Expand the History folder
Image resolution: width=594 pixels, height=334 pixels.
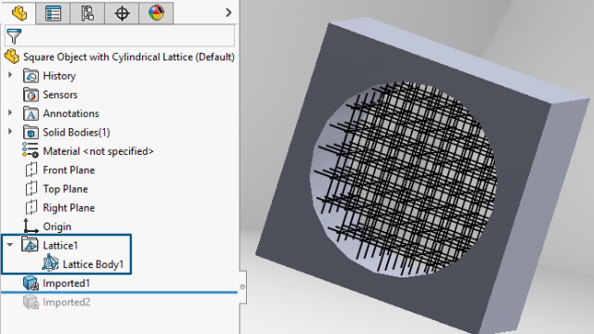(x=10, y=75)
